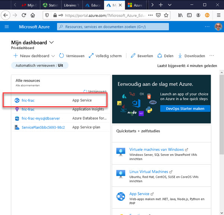Open page actions three-dot menu in URL bar
Image resolution: width=224 pixels, height=215 pixels.
tap(150, 15)
